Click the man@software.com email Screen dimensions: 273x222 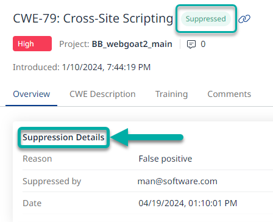177,181
